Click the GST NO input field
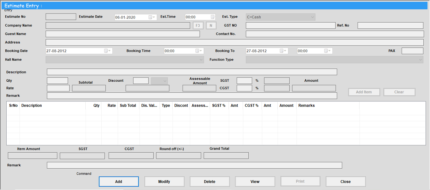430x190 pixels. coord(290,26)
